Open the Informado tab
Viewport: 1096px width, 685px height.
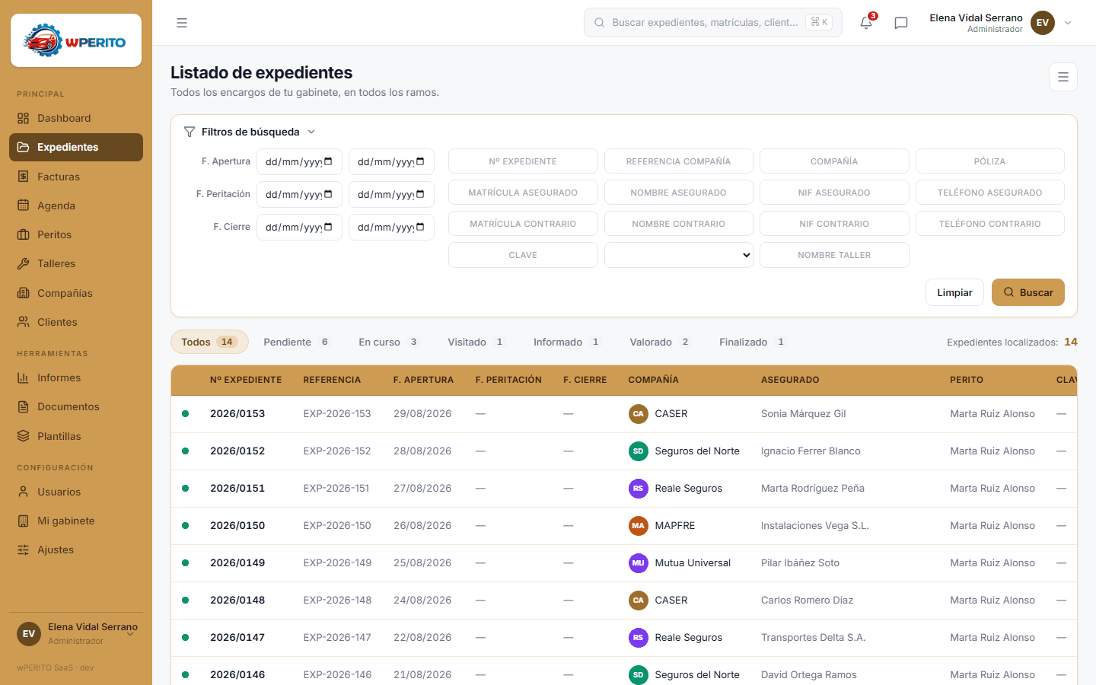567,342
